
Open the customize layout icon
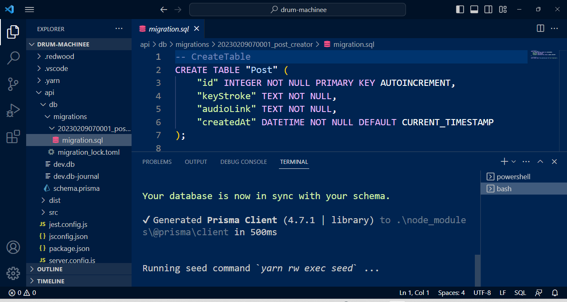[x=503, y=10]
